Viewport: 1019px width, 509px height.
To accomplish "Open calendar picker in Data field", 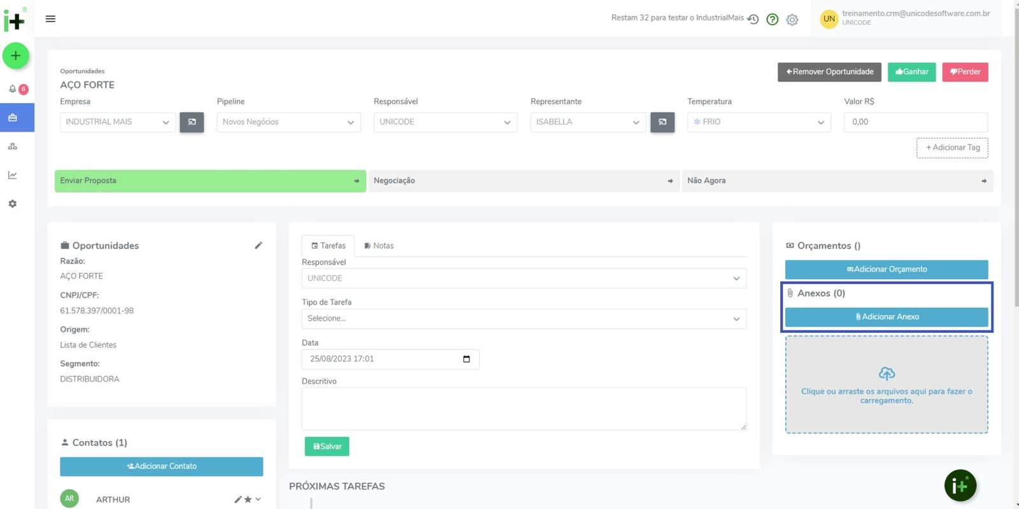I will (x=466, y=359).
